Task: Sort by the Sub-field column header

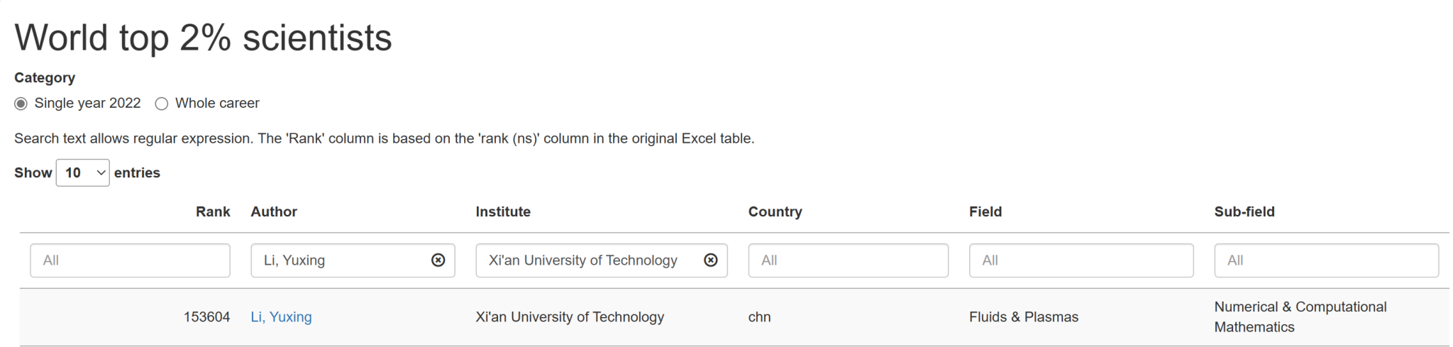Action: pyautogui.click(x=1244, y=211)
